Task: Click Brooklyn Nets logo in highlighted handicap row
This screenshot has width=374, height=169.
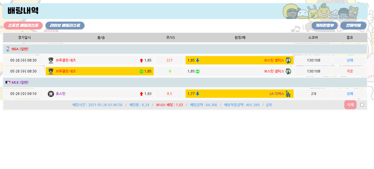Action: click(51, 71)
